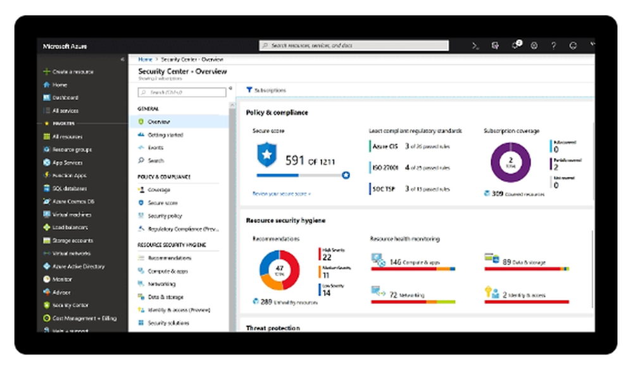Open All services in the sidebar

[x=61, y=111]
